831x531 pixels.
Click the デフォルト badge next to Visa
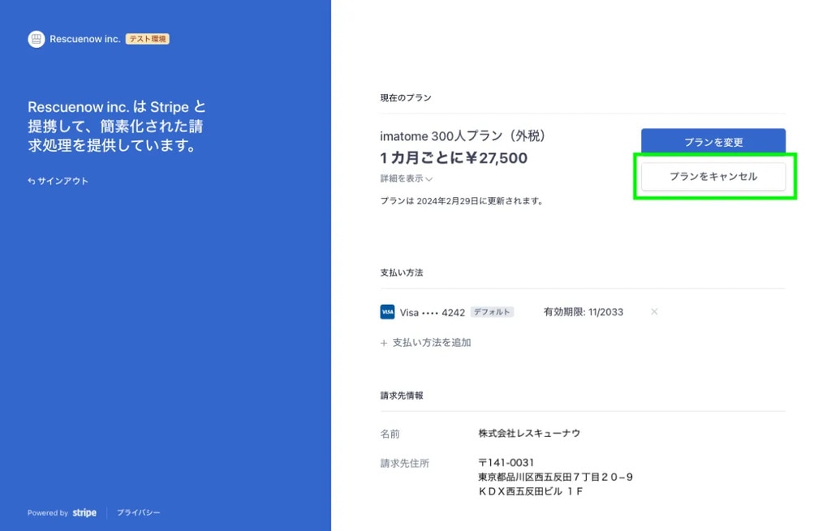click(492, 312)
